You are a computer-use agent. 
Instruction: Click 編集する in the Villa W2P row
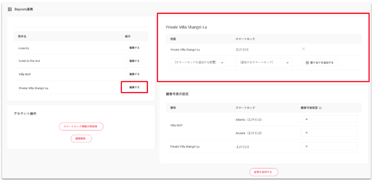pos(134,74)
